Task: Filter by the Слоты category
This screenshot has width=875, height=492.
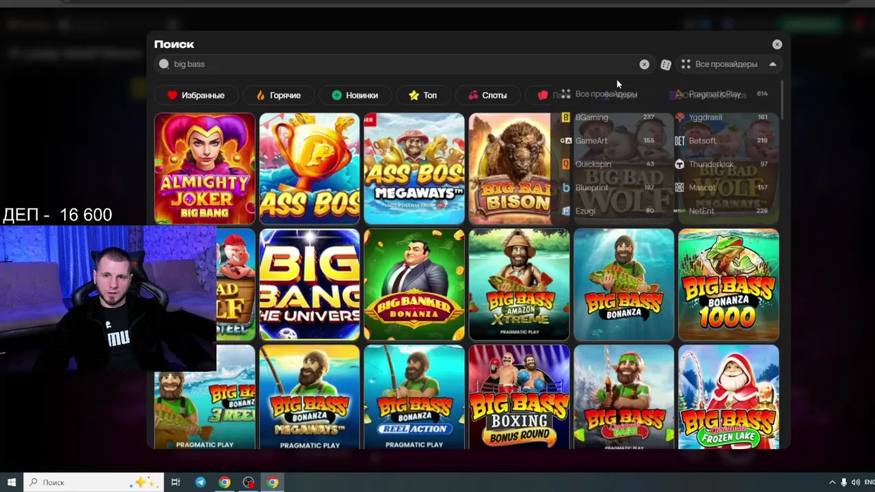Action: pyautogui.click(x=487, y=95)
